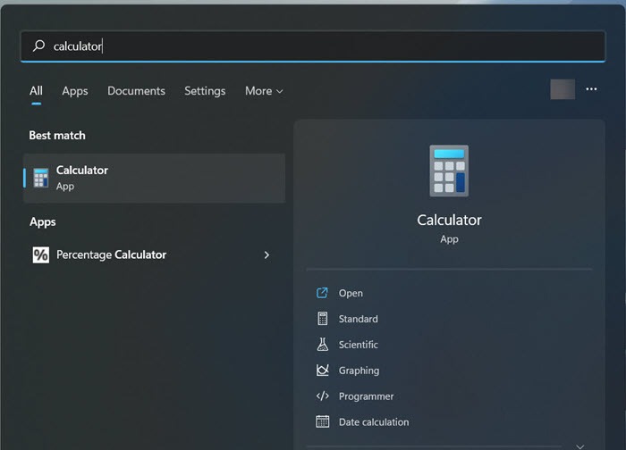Click the Percentage Calculator percent icon

coord(40,255)
